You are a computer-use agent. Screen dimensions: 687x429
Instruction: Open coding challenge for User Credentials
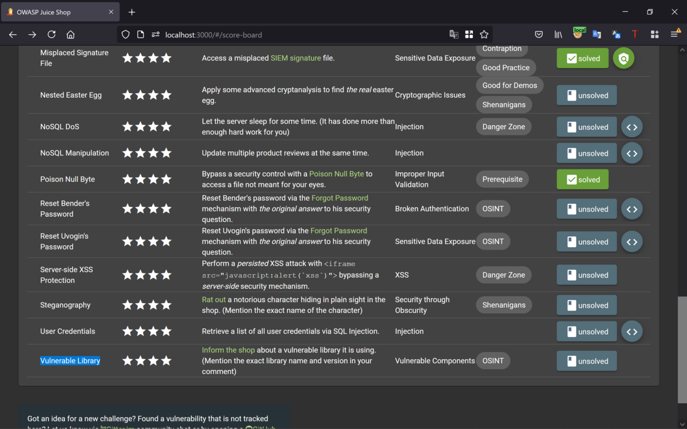[632, 332]
